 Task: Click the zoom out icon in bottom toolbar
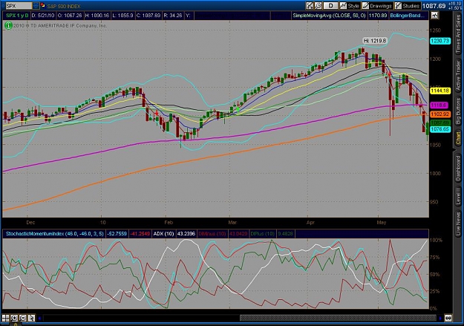tap(23, 318)
